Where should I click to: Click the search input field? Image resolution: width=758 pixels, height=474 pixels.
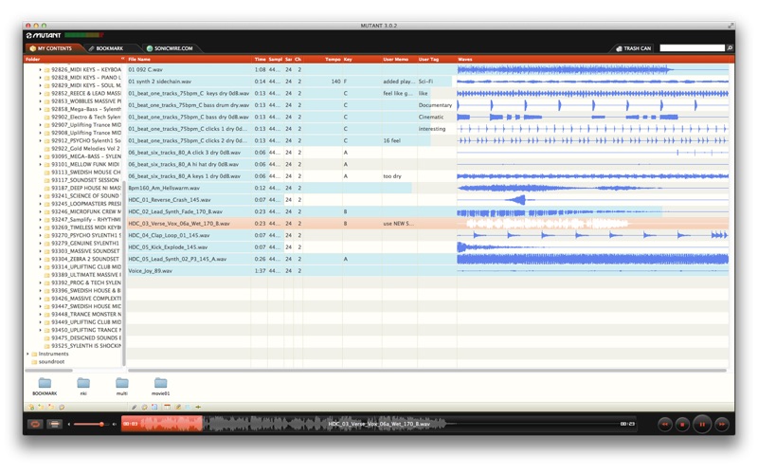(693, 48)
